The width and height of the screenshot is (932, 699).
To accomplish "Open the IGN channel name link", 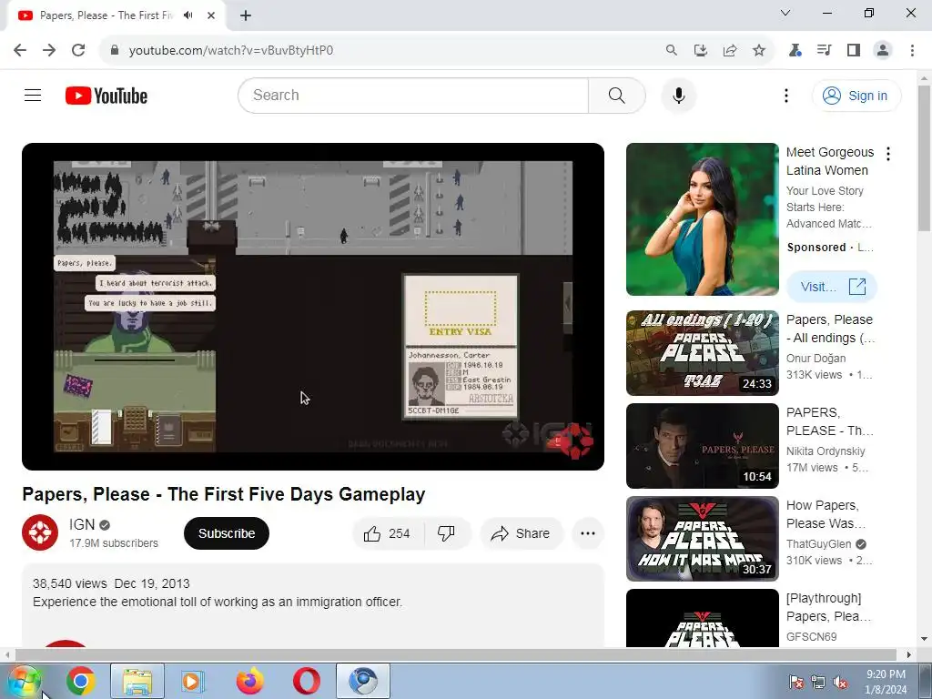I will [82, 524].
